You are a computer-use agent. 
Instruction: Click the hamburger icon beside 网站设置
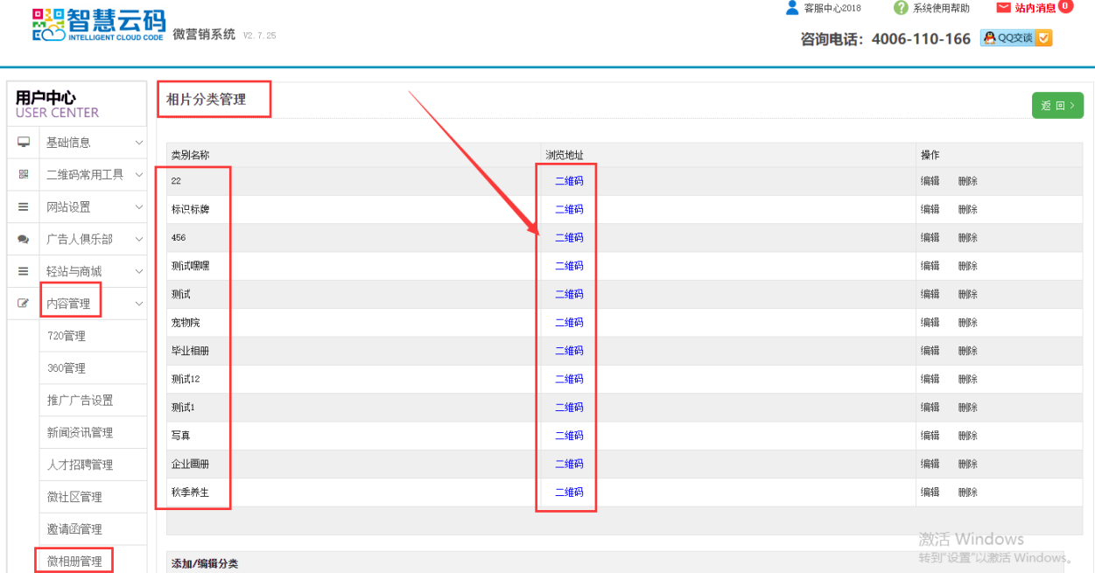(24, 207)
